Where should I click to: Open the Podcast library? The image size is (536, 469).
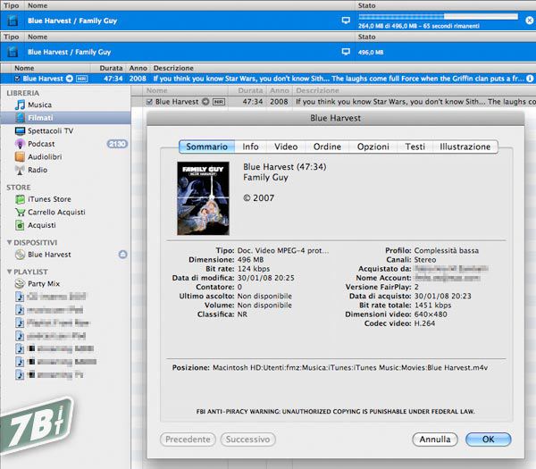click(x=40, y=144)
